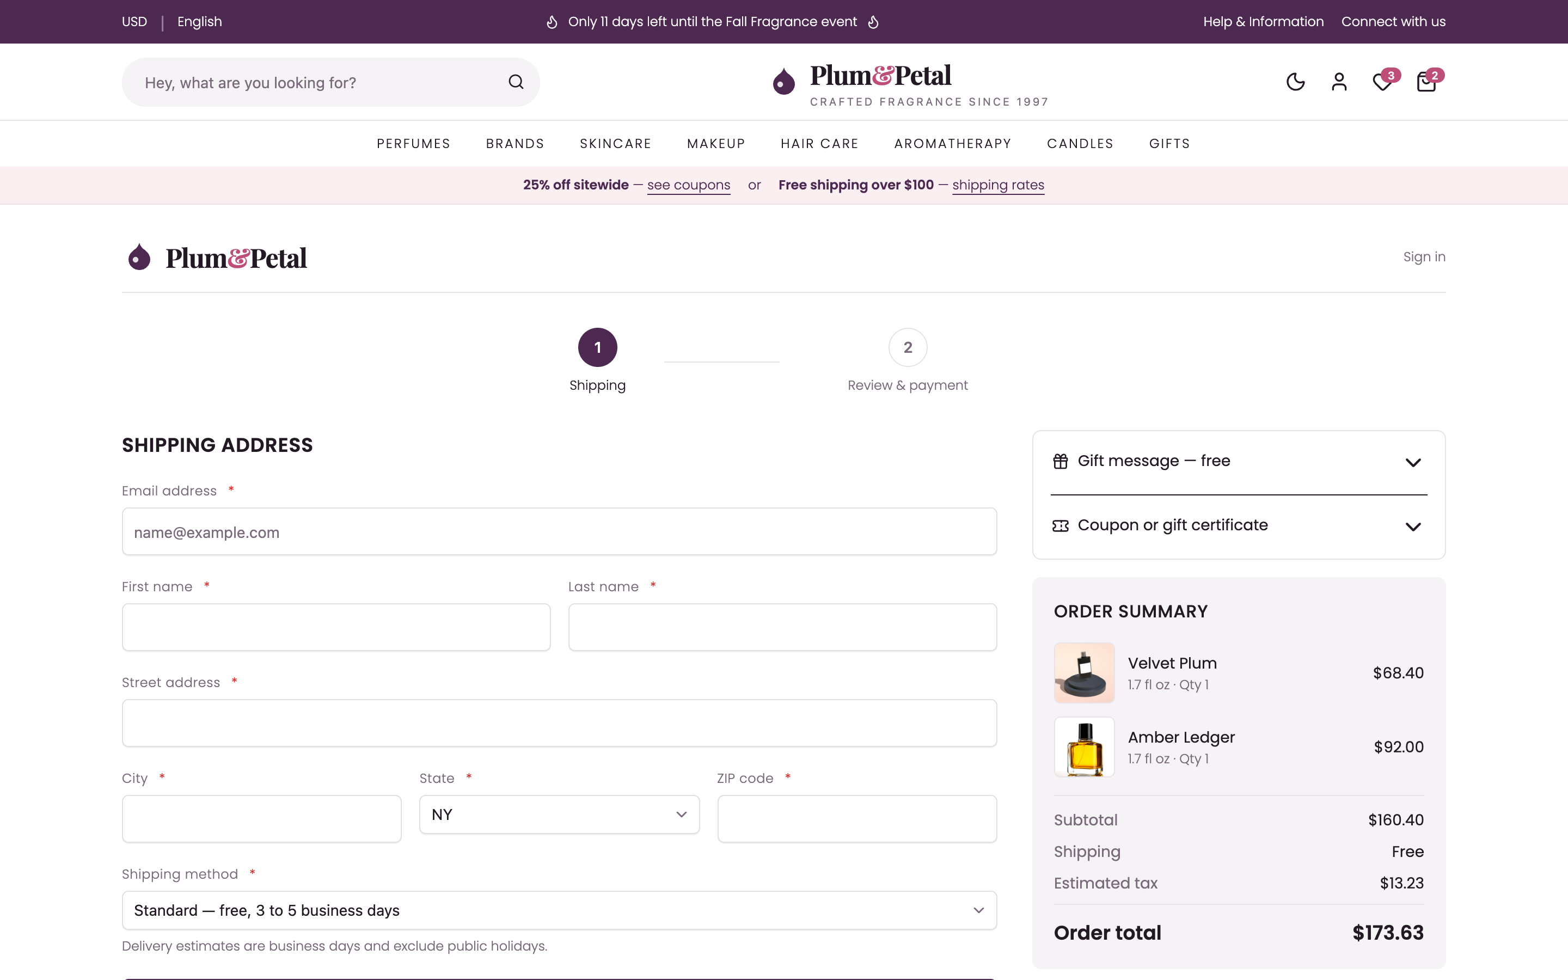Click step 2 Review & payment circle

click(908, 347)
